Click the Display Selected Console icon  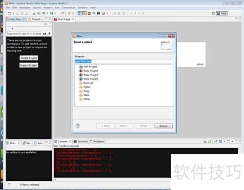point(221,141)
